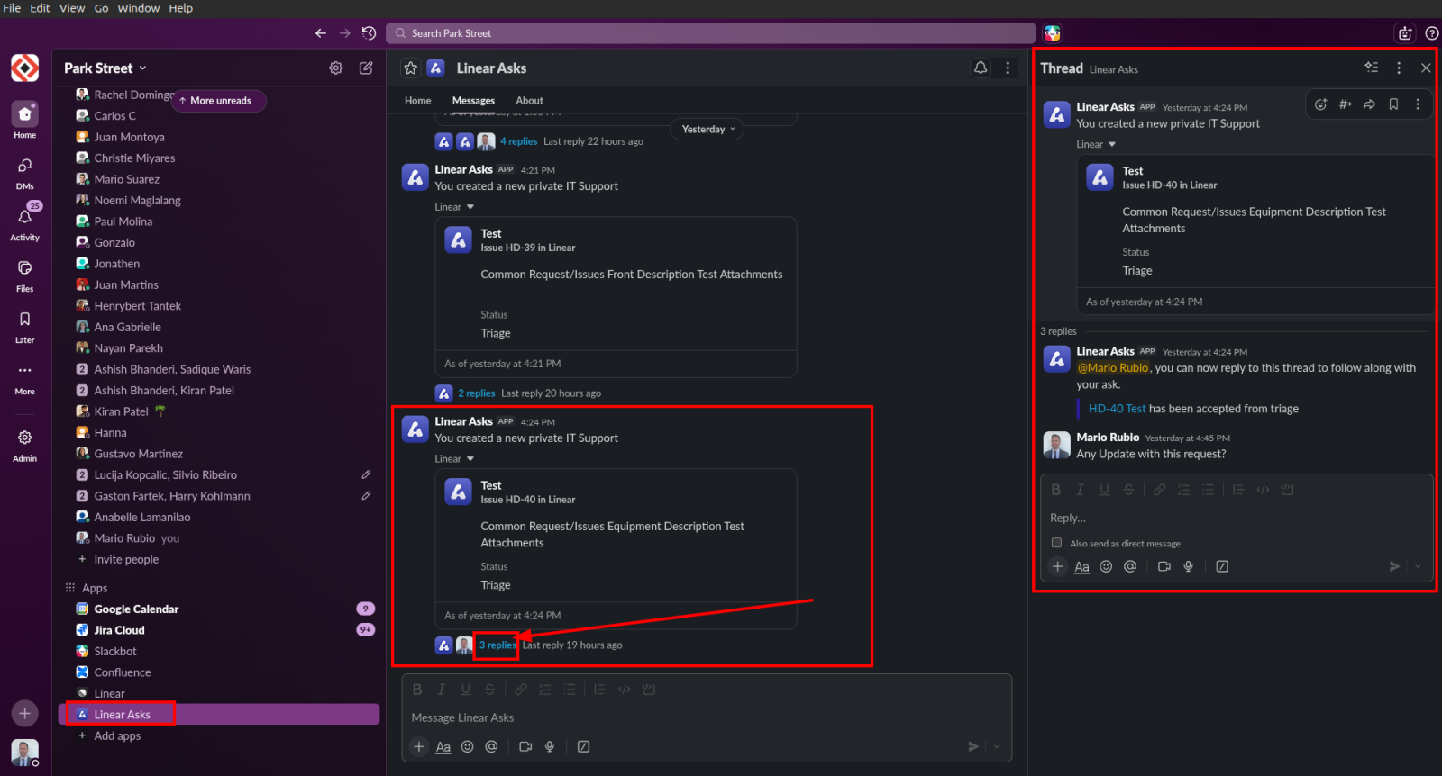Open the Admin settings in left rail
Image resolution: width=1442 pixels, height=776 pixels.
[24, 444]
